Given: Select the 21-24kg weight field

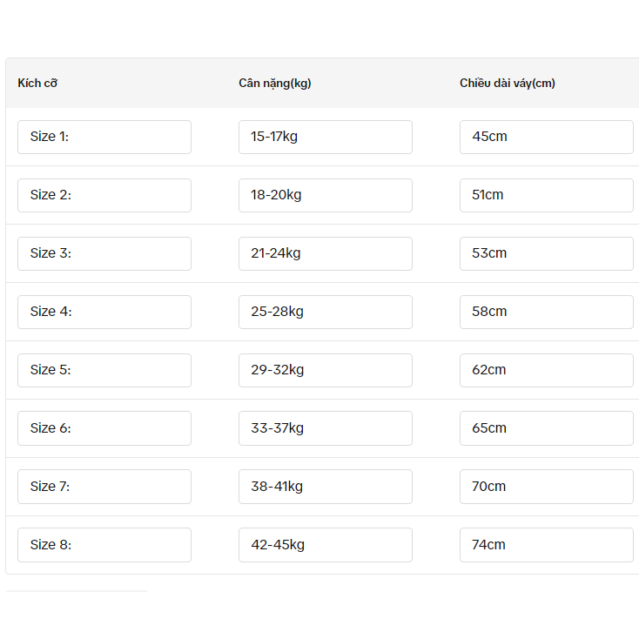Looking at the screenshot, I should 326,253.
